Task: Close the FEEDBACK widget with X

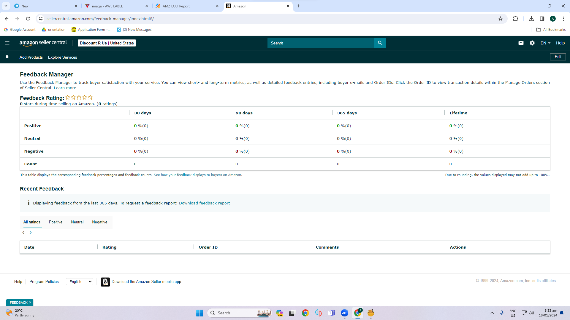Action: (30, 303)
